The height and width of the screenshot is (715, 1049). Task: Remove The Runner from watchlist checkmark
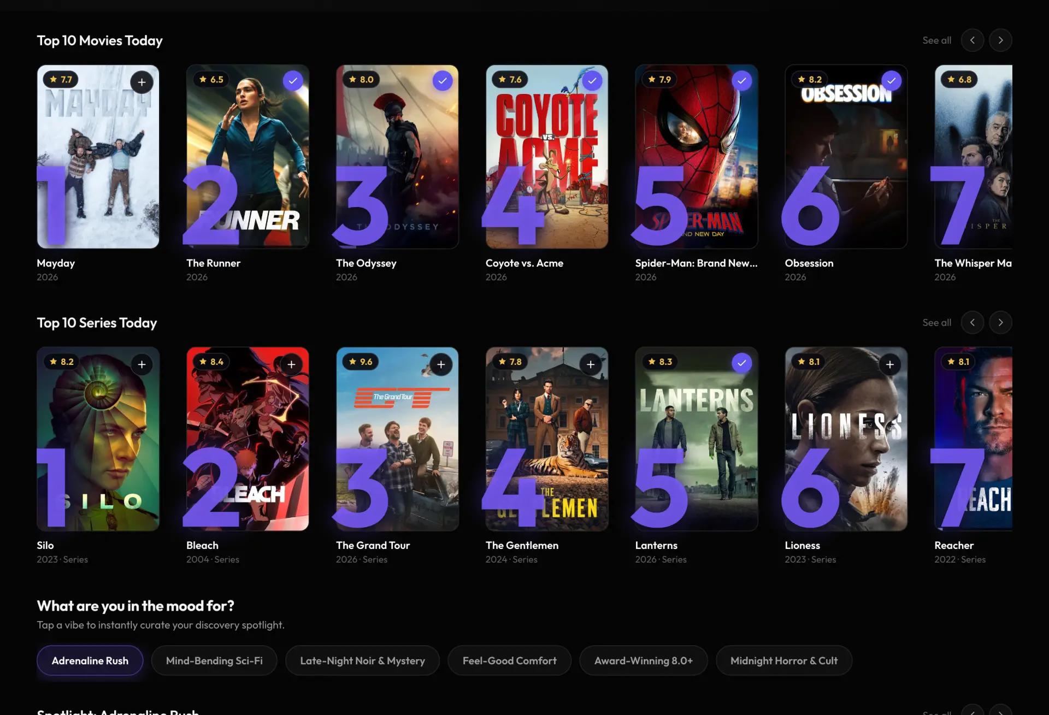click(293, 81)
